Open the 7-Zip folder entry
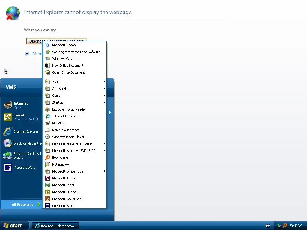Viewport: 307px width, 230px height. (75, 82)
